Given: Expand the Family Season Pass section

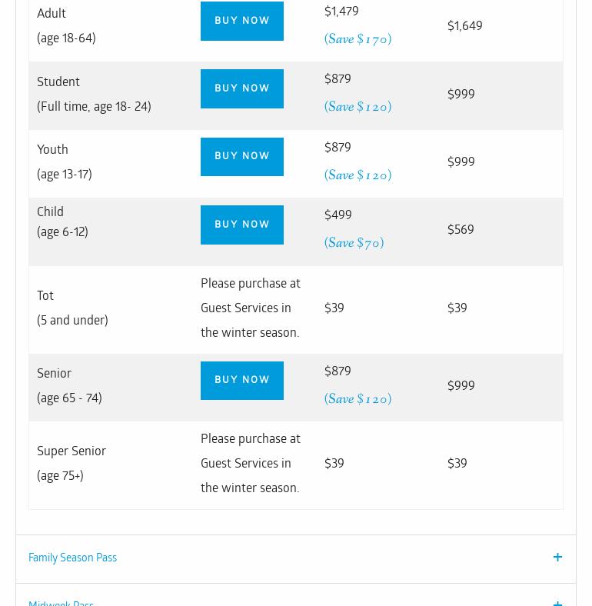Looking at the screenshot, I should click(73, 558).
